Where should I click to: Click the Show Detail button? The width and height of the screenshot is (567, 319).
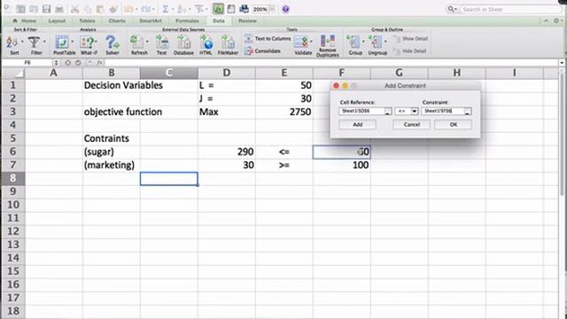point(411,38)
